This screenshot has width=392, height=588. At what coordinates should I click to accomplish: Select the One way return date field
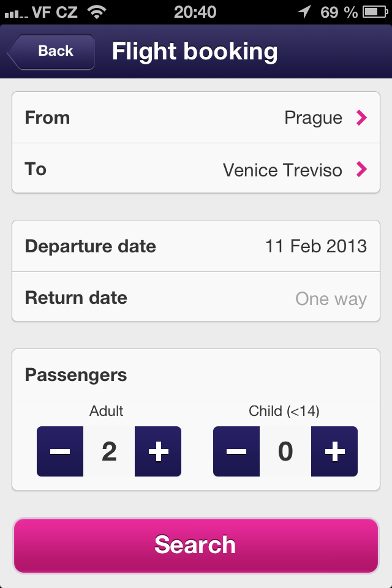coord(196,298)
